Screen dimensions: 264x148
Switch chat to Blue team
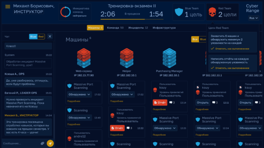click(33, 37)
